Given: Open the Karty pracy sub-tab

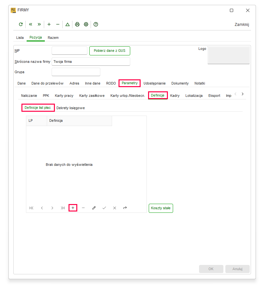Looking at the screenshot, I should click(x=64, y=96).
